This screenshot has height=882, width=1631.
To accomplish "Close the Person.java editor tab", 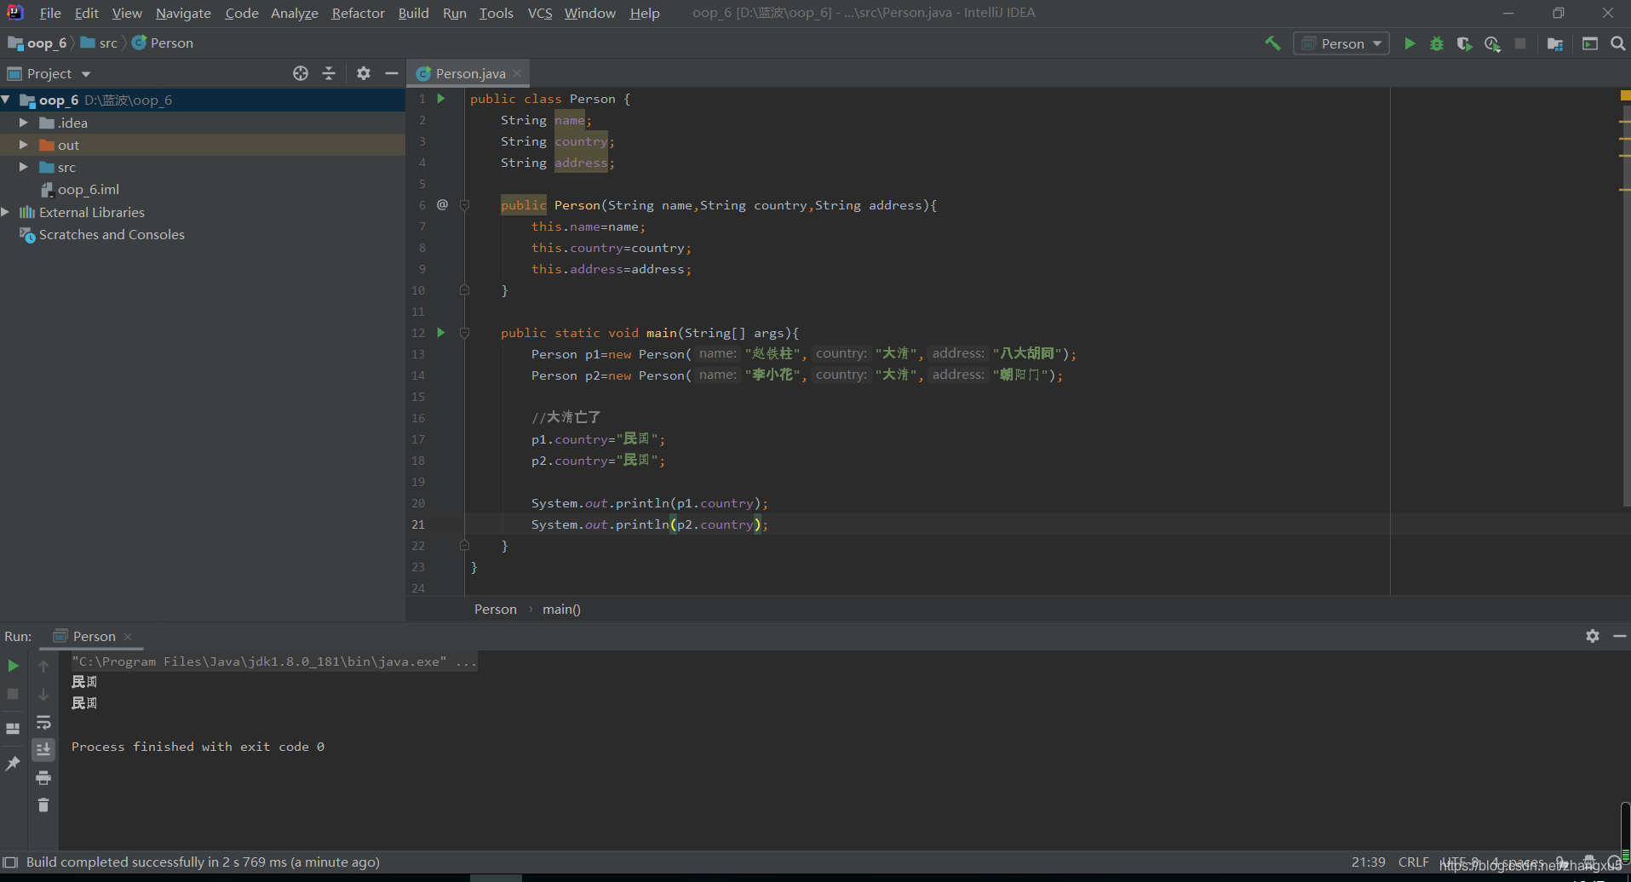I will pyautogui.click(x=517, y=73).
